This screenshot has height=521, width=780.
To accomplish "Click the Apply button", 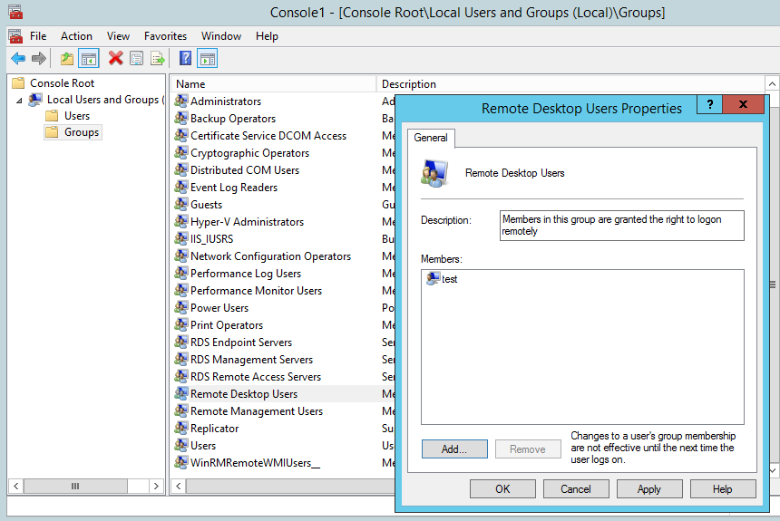I will 649,488.
